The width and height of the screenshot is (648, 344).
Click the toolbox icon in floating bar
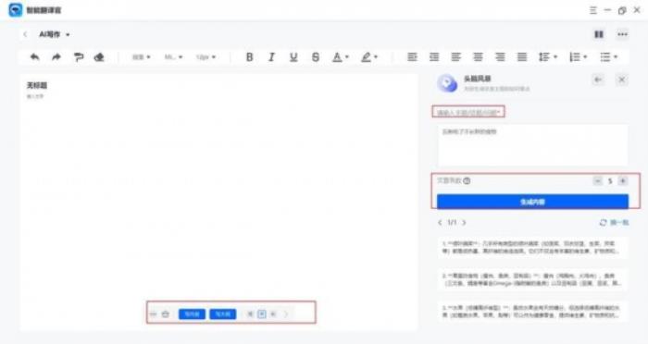(x=166, y=314)
